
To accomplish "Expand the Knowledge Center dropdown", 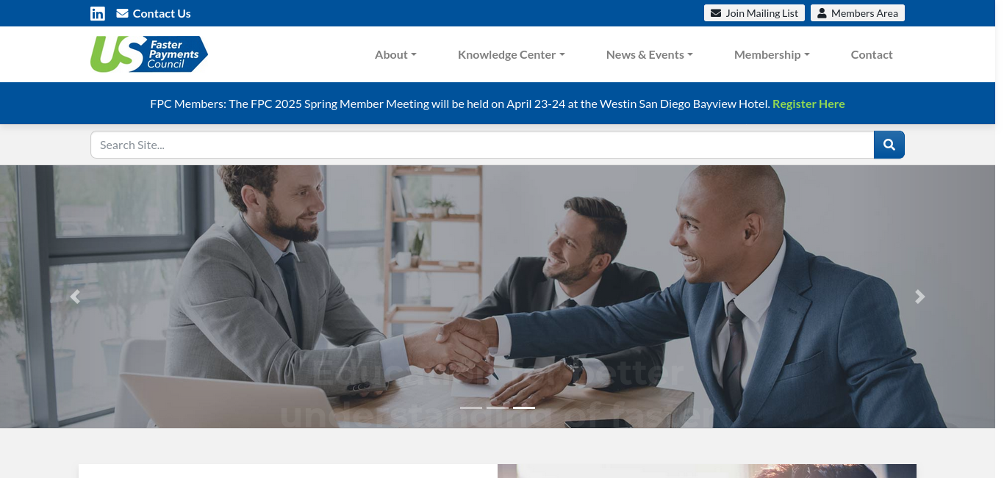I will coord(512,54).
